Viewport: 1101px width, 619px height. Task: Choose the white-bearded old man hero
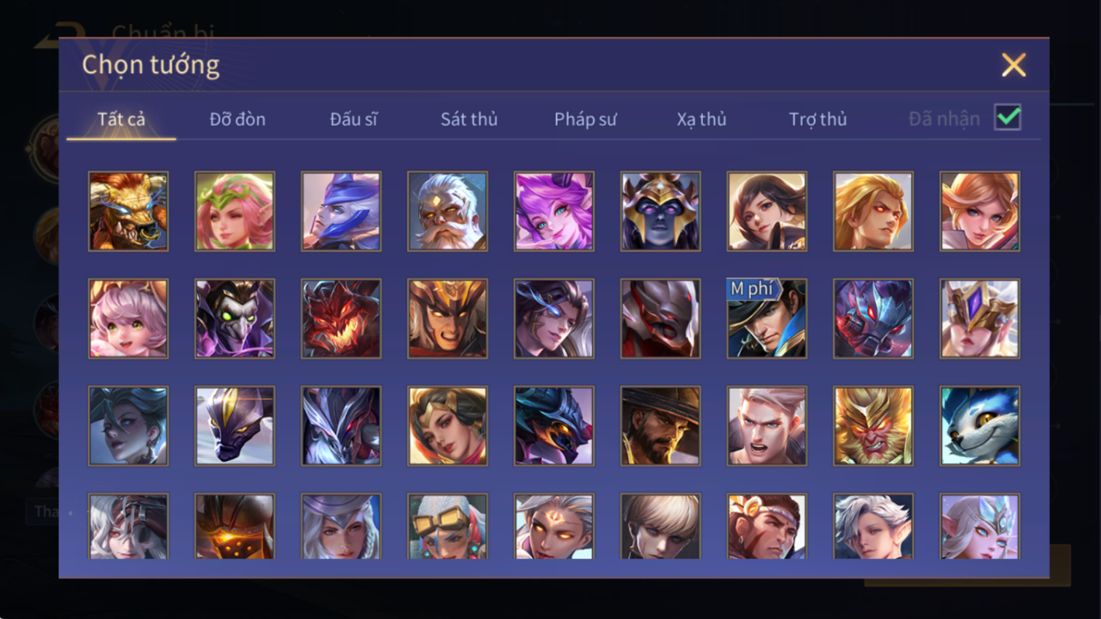click(447, 211)
